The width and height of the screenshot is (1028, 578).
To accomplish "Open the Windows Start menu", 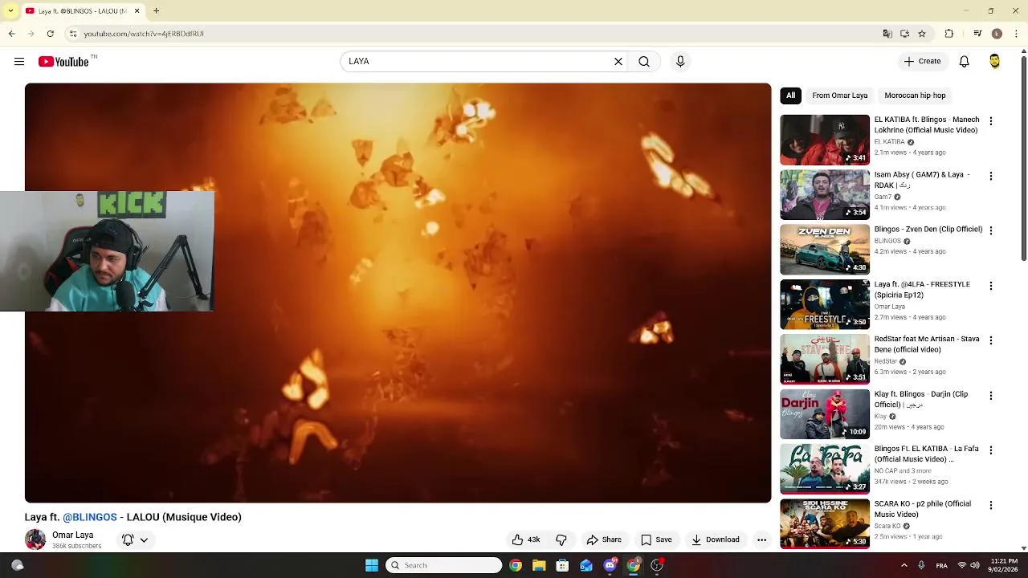I will [x=371, y=565].
